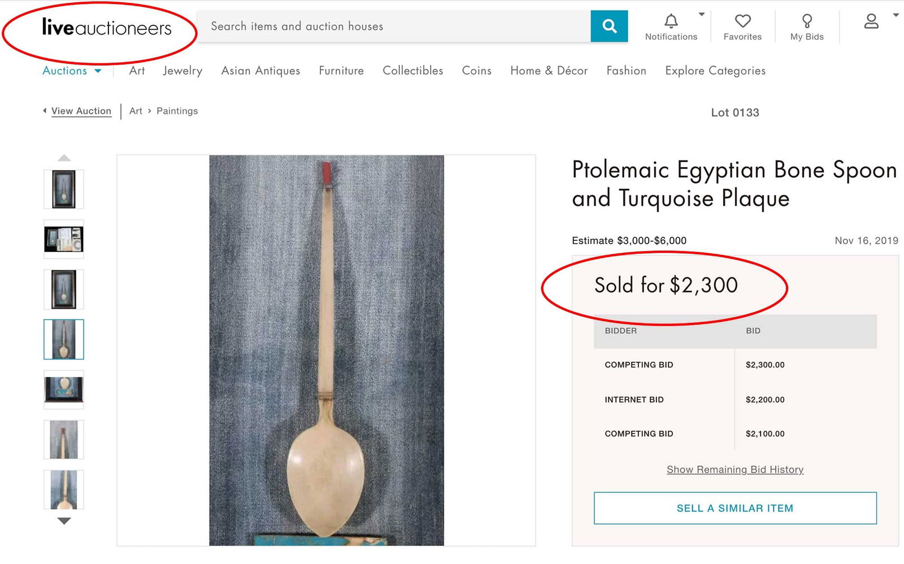Screen dimensions: 904x564
Task: Show Remaining Bid History
Action: (734, 469)
